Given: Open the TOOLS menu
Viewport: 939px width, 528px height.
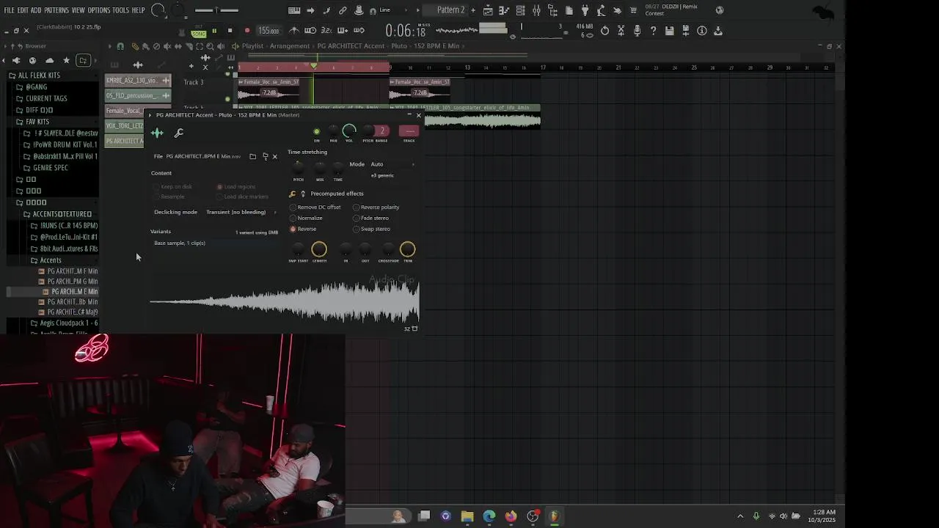Looking at the screenshot, I should click(x=120, y=10).
